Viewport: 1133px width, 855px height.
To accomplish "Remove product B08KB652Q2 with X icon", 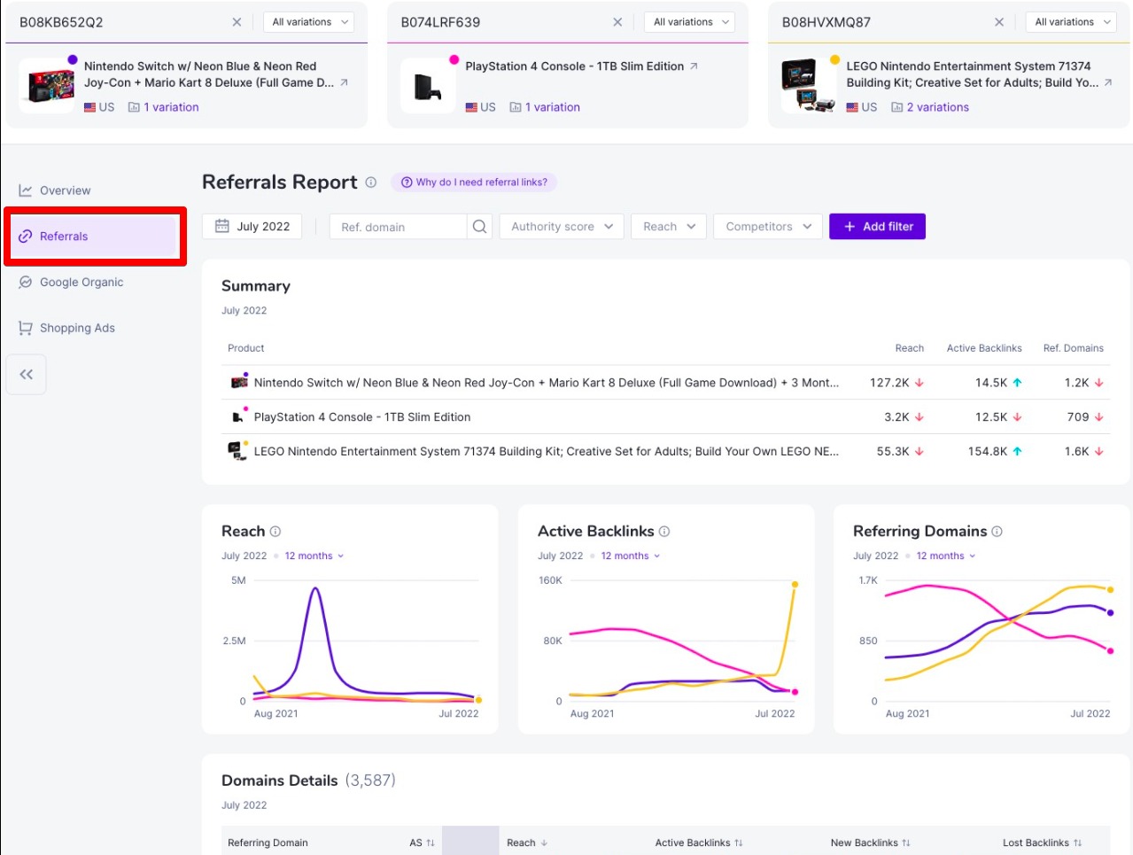I will 237,22.
